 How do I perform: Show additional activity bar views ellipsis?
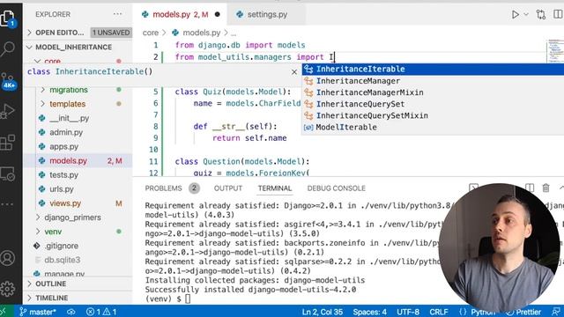(x=7, y=204)
